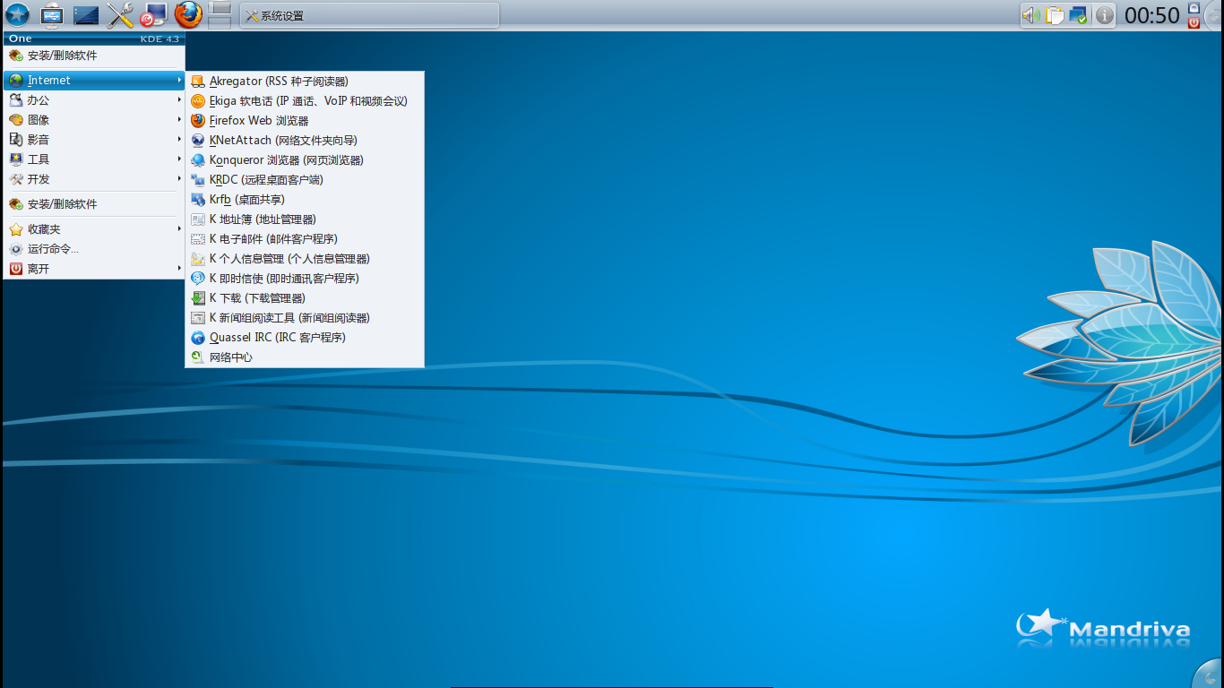Select the highlighted Internet category
1224x688 pixels.
[94, 81]
